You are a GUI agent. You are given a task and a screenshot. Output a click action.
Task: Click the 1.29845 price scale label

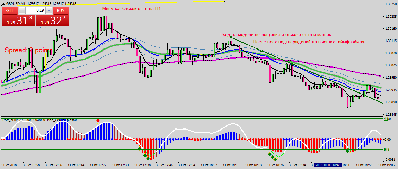[x=391, y=114]
